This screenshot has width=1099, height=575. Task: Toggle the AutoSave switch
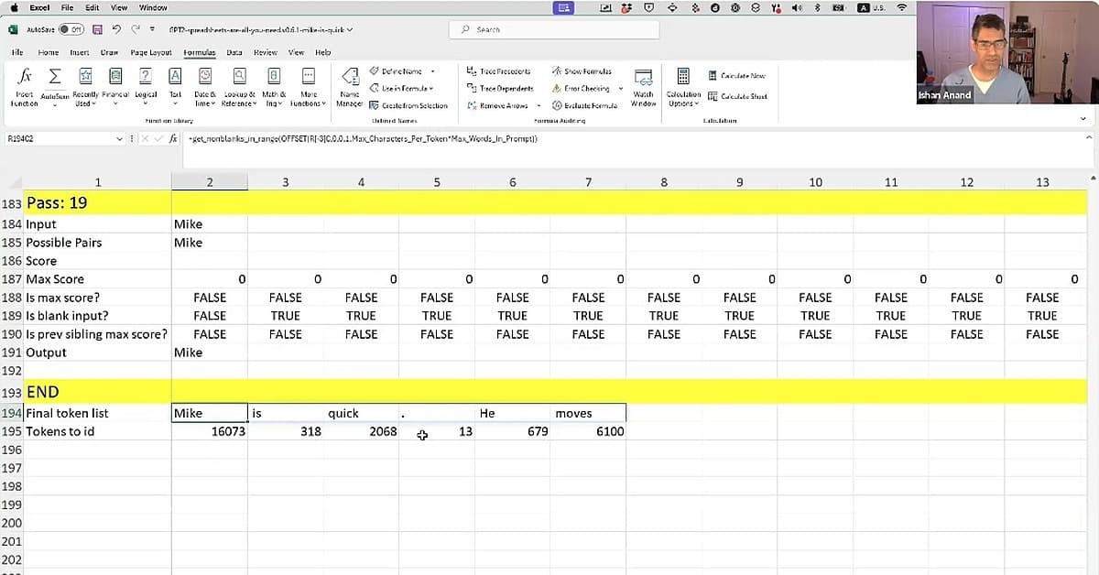click(71, 29)
